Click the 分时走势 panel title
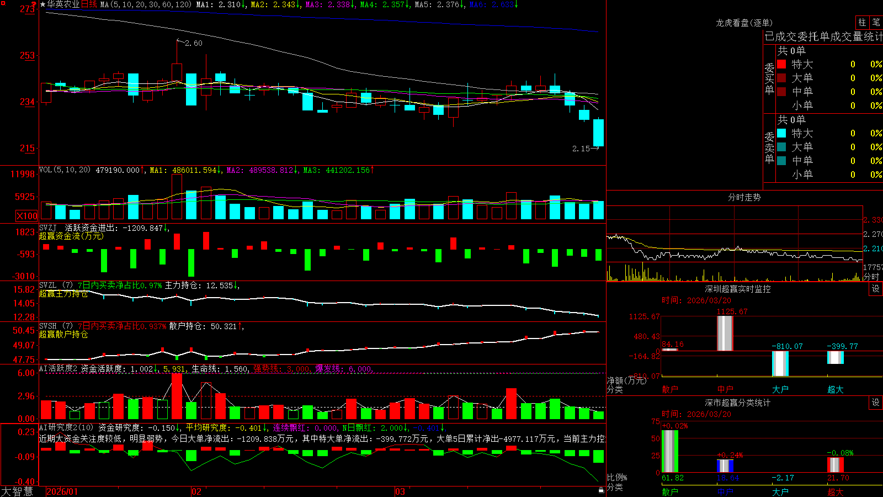Viewport: 883px width, 497px height. tap(744, 197)
